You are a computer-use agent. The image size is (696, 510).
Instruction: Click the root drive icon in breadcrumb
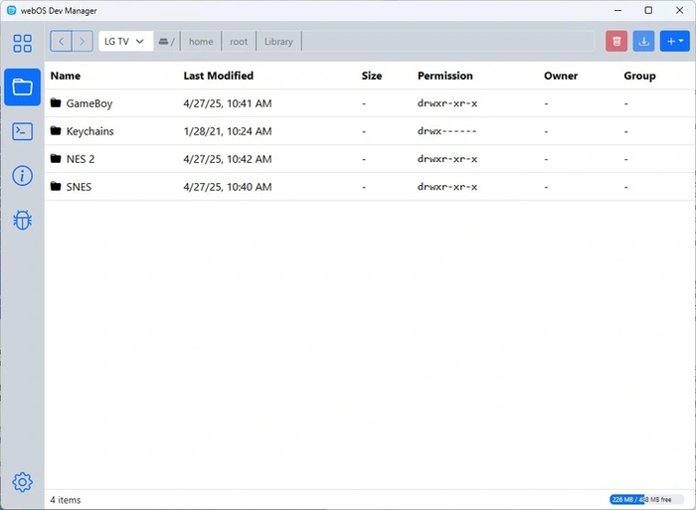(164, 42)
